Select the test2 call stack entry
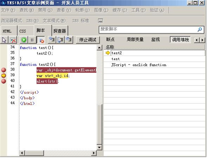This screenshot has width=207, height=158. tap(154, 53)
